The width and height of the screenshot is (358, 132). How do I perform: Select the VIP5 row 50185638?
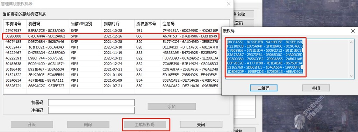pyautogui.click(x=113, y=64)
